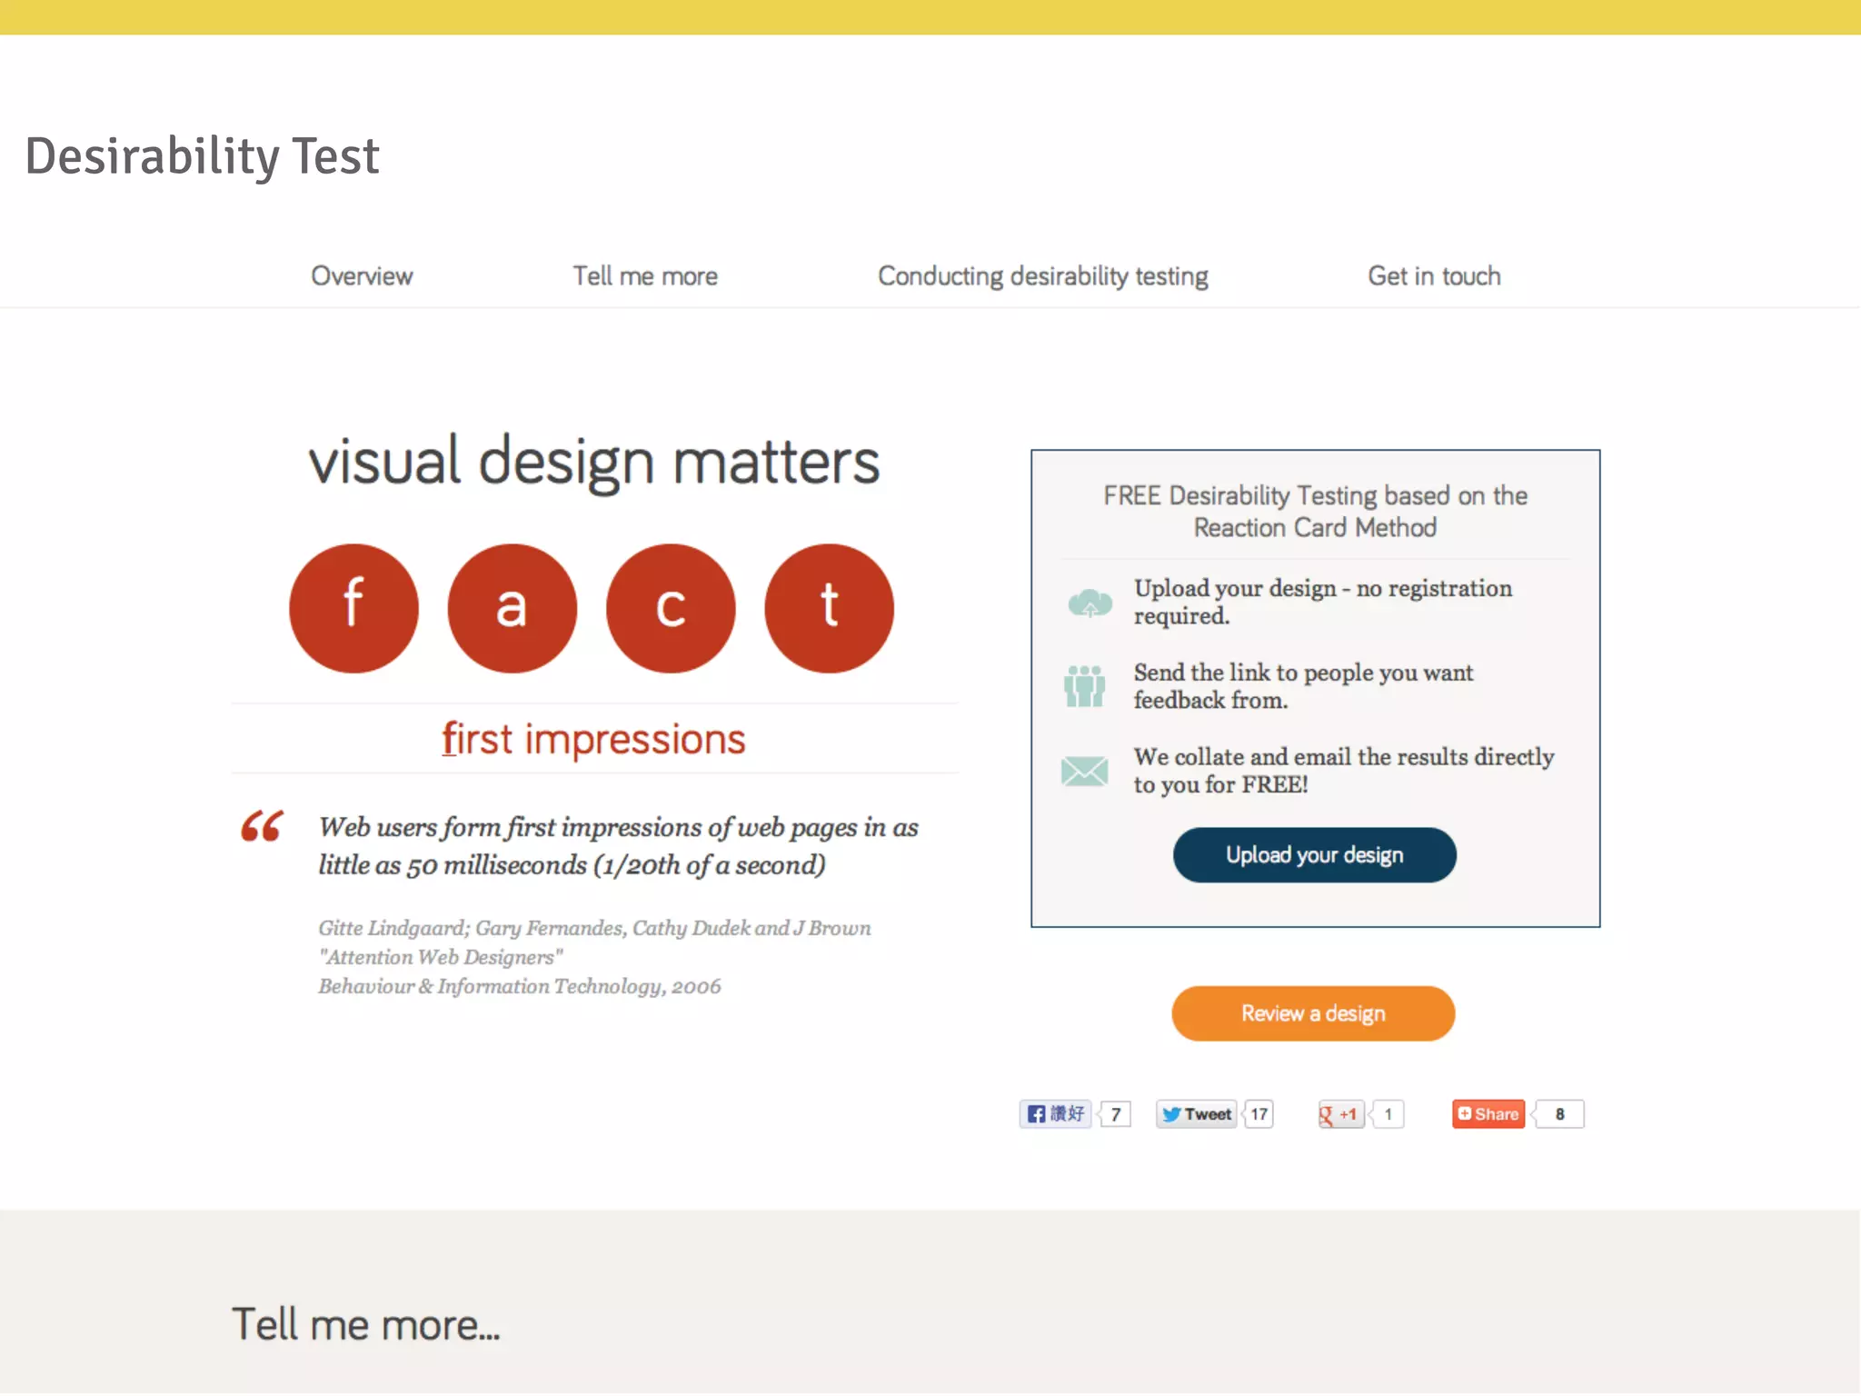Image resolution: width=1861 pixels, height=1396 pixels.
Task: Click the red 'a' circle
Action: (513, 608)
